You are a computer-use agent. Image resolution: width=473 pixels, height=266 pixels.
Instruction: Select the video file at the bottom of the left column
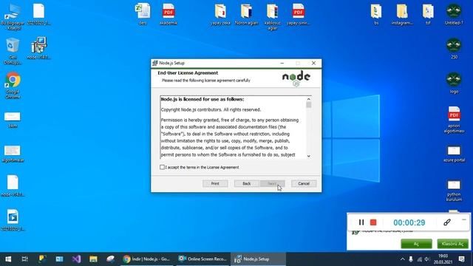pyautogui.click(x=13, y=220)
